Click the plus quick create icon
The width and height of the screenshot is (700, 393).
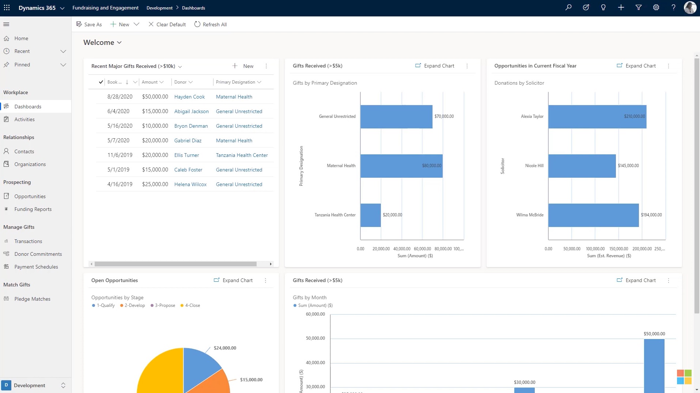coord(621,8)
